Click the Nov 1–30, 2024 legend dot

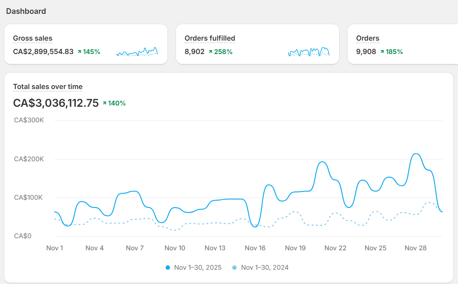[x=234, y=268]
